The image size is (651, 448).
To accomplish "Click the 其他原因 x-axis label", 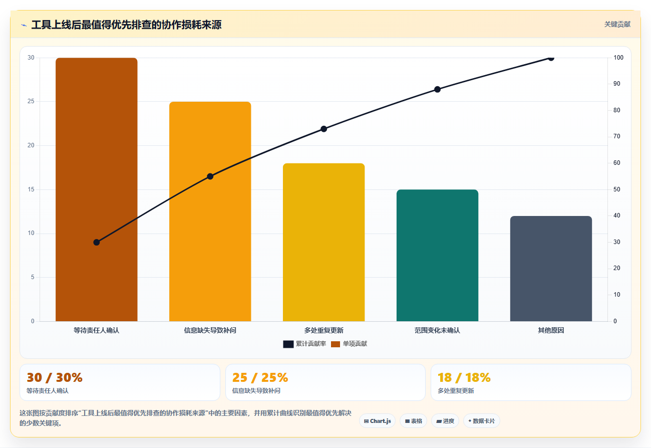I will (551, 330).
